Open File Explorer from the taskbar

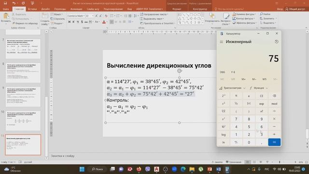coord(192,169)
